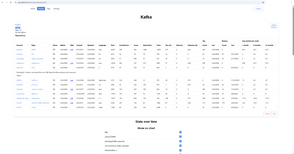Click the browser address bar URL
The image size is (294, 154).
(32, 2)
